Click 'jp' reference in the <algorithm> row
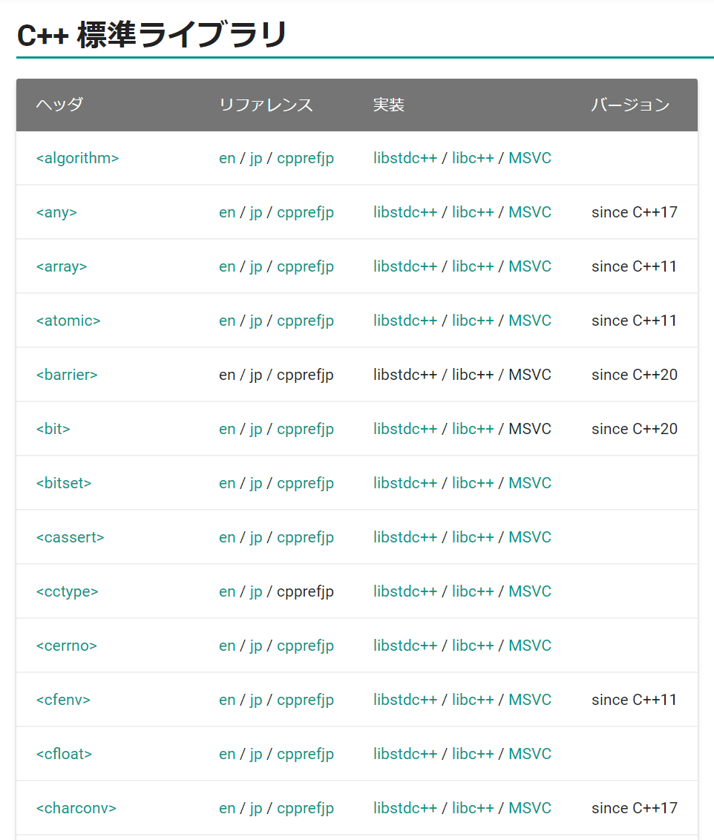 [256, 159]
